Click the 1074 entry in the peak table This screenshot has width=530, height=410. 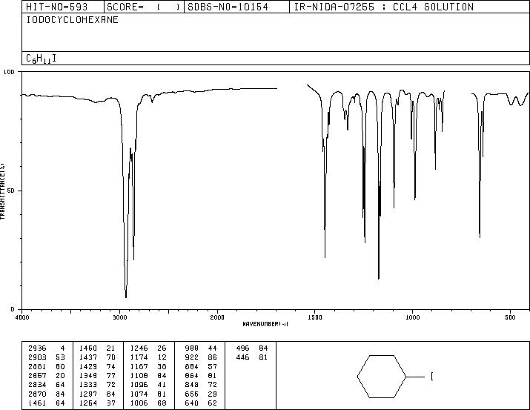click(x=139, y=394)
